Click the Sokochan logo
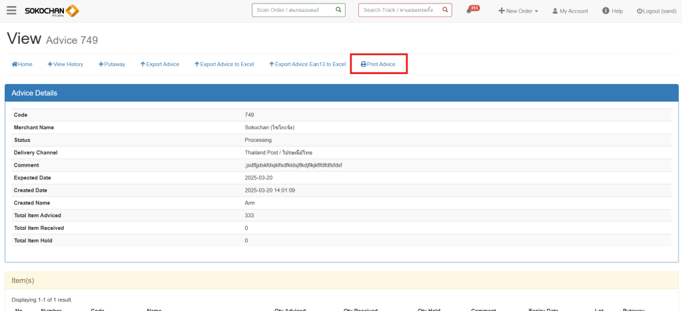The width and height of the screenshot is (682, 311). pos(52,11)
